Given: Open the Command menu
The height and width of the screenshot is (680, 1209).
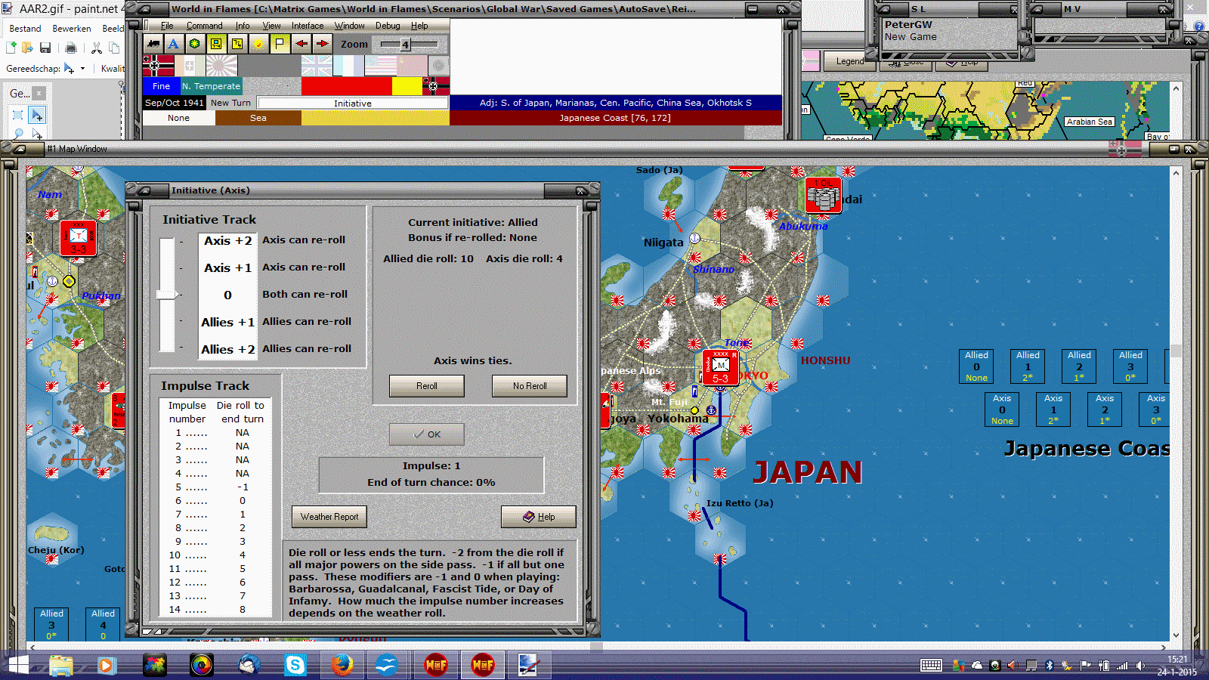Looking at the screenshot, I should (x=204, y=26).
